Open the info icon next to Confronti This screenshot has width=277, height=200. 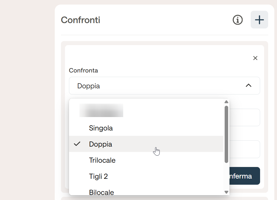(x=238, y=20)
